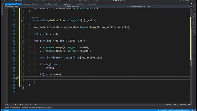Open the Обозреватель решений side panel tab
The image size is (197, 111).
pos(194,20)
